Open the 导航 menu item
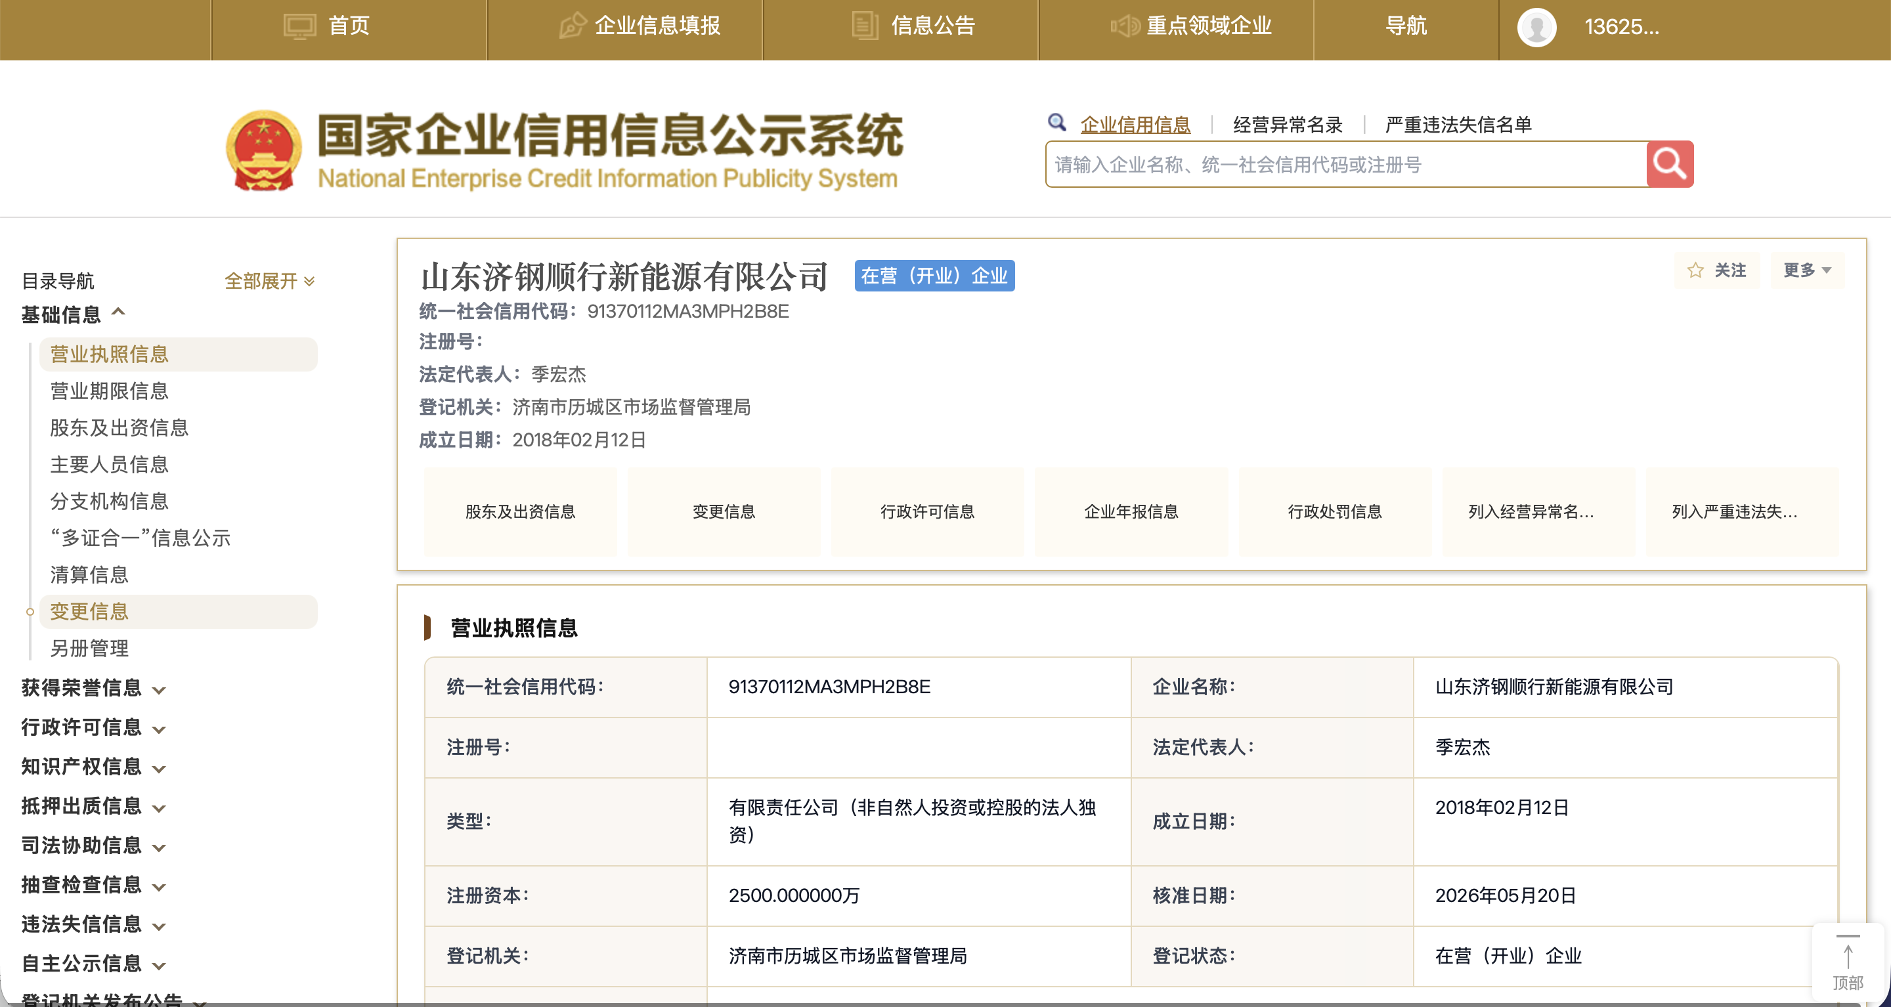 coord(1405,26)
